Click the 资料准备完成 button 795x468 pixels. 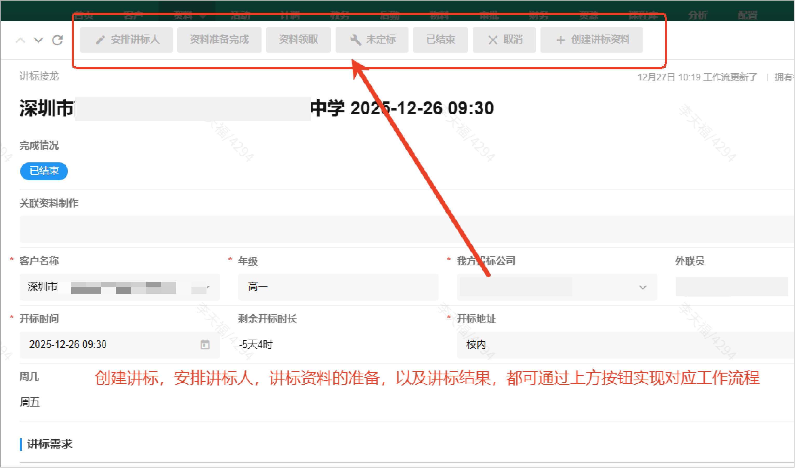pos(219,40)
